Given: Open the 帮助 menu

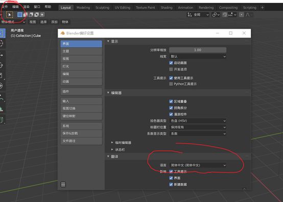Looking at the screenshot, I should click(48, 7).
